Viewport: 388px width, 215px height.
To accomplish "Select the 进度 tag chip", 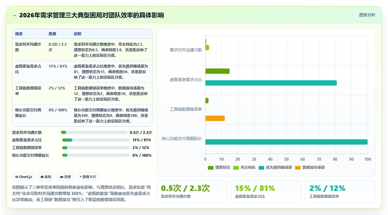I will (66, 177).
